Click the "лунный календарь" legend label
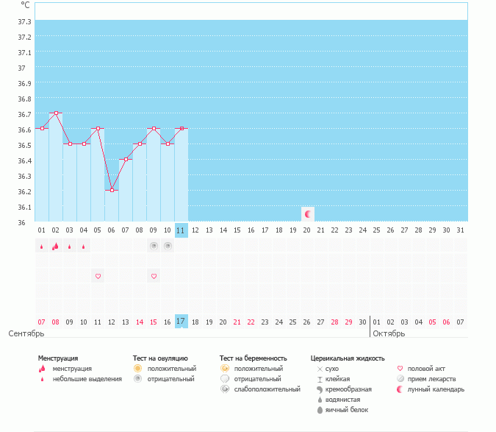The height and width of the screenshot is (432, 496). coord(436,389)
